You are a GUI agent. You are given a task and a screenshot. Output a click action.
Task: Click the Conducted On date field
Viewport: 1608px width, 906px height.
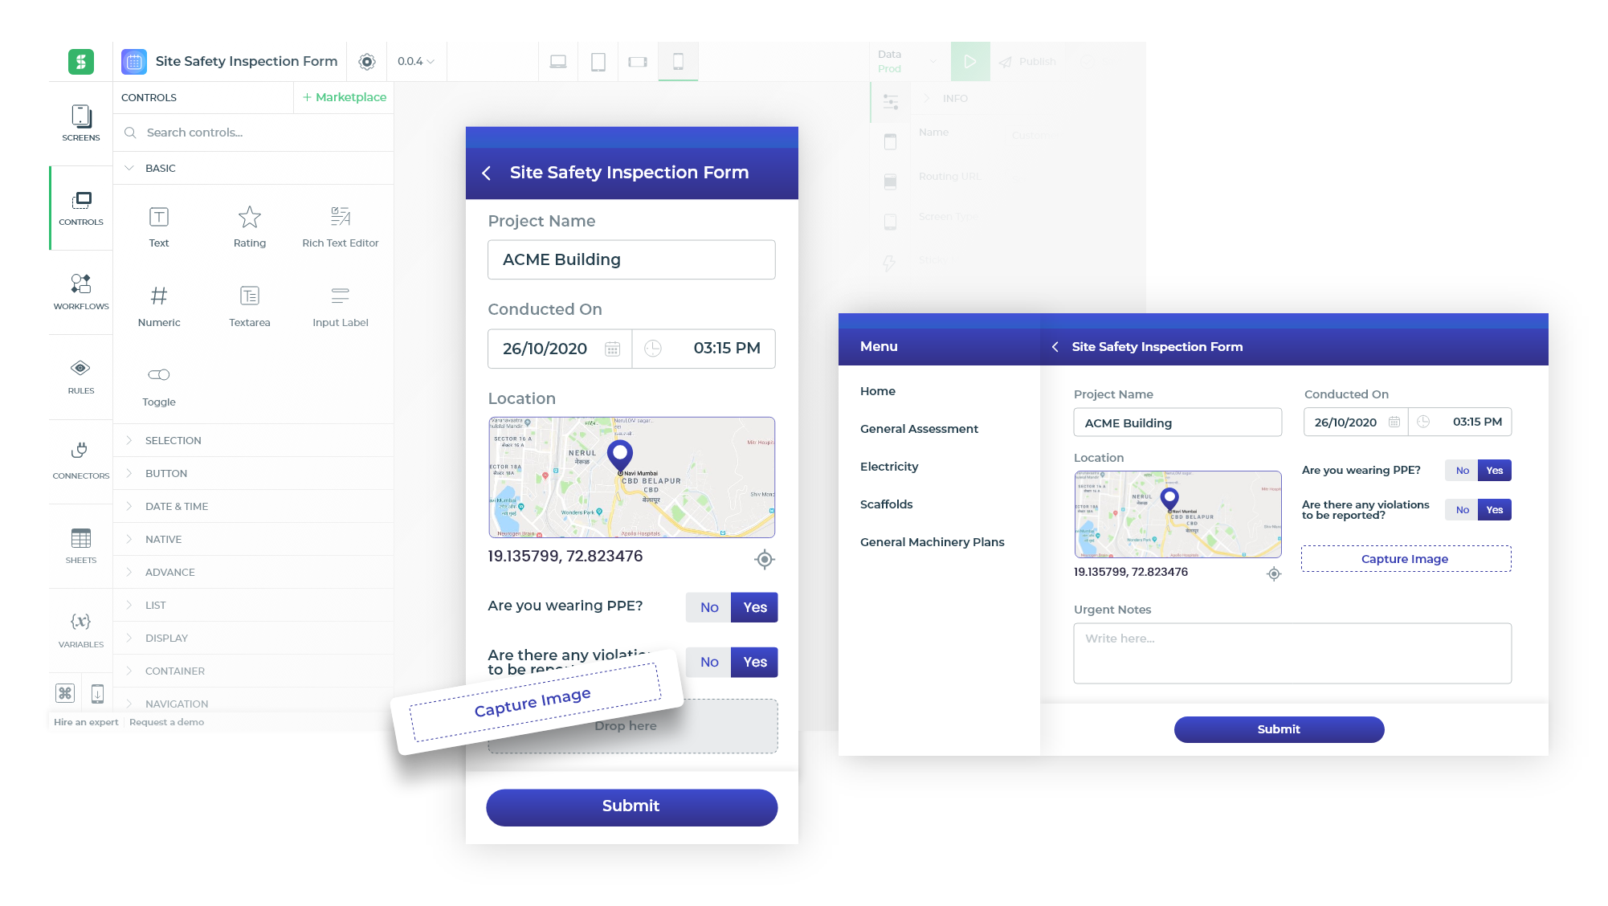[x=557, y=348]
